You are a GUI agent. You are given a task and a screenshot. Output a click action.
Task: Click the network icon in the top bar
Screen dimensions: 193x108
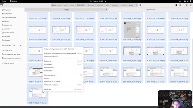point(185,1)
